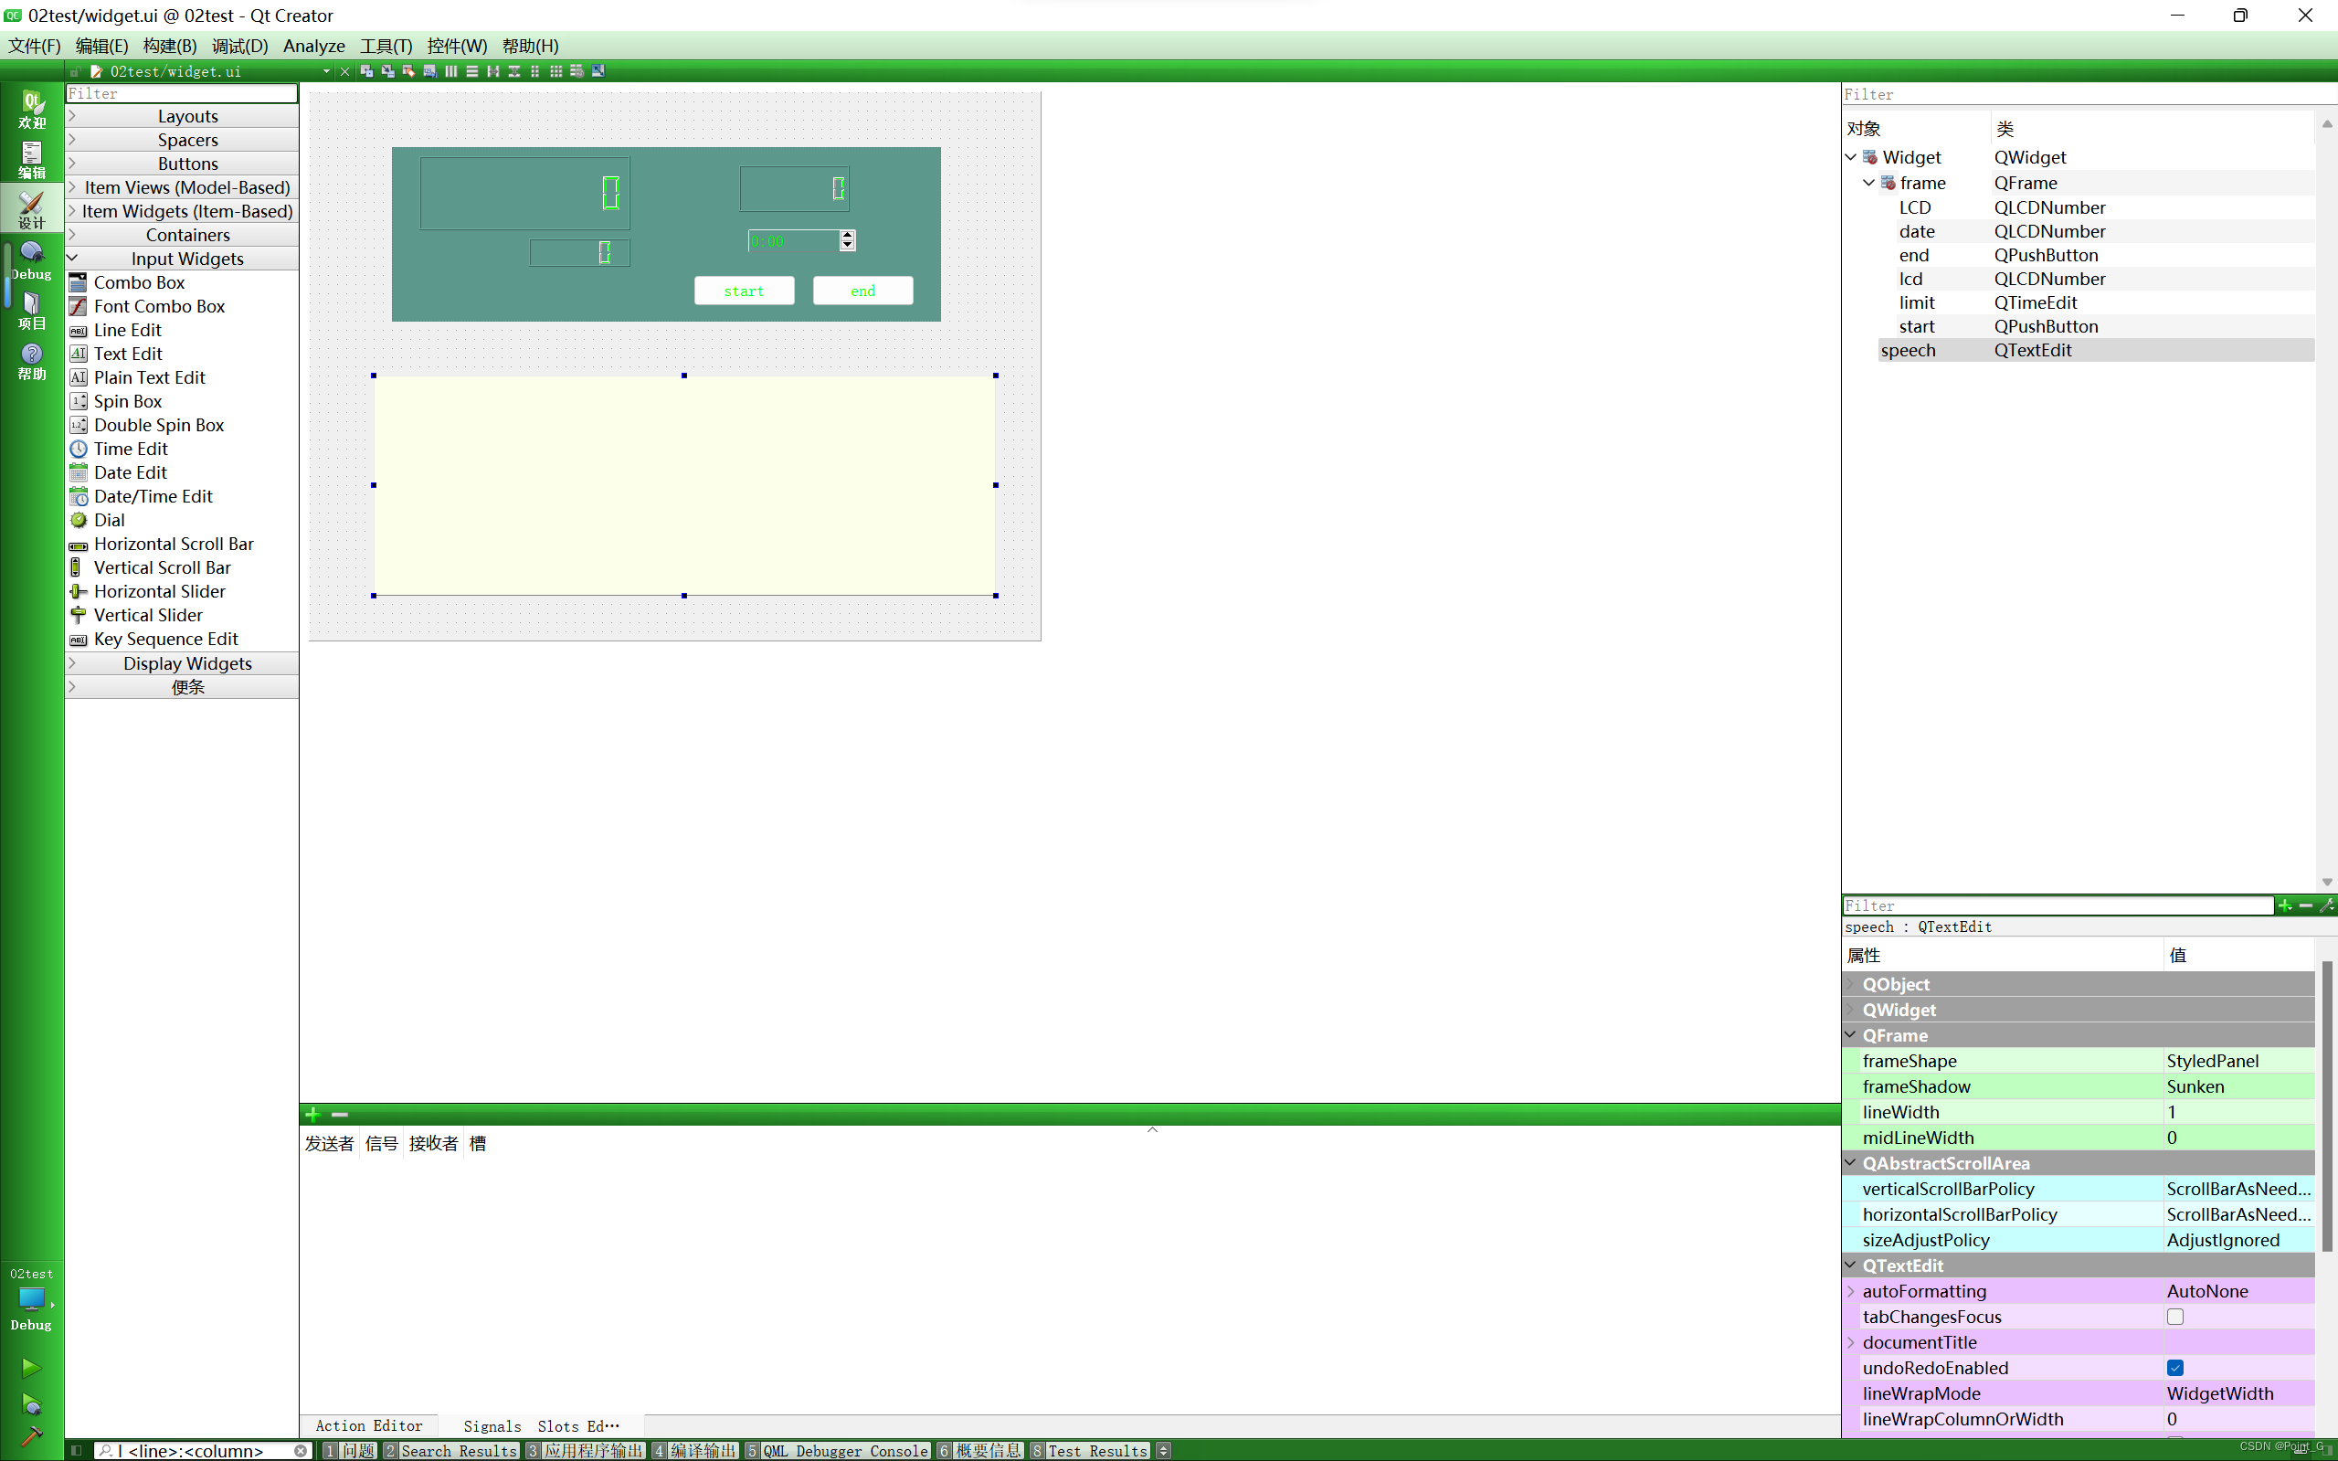
Task: Switch to the Edit (编辑) mode
Action: (32, 159)
